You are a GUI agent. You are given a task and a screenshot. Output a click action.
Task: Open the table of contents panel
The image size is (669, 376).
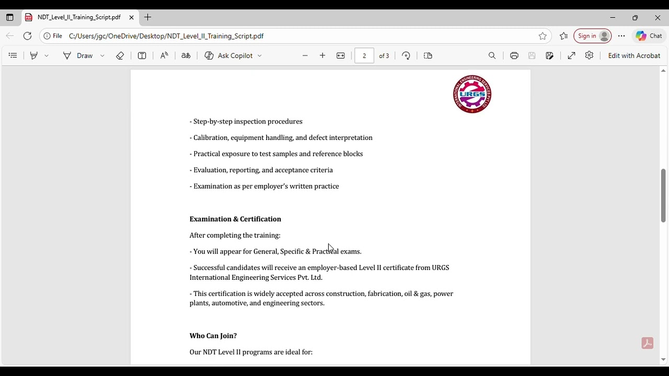13,55
